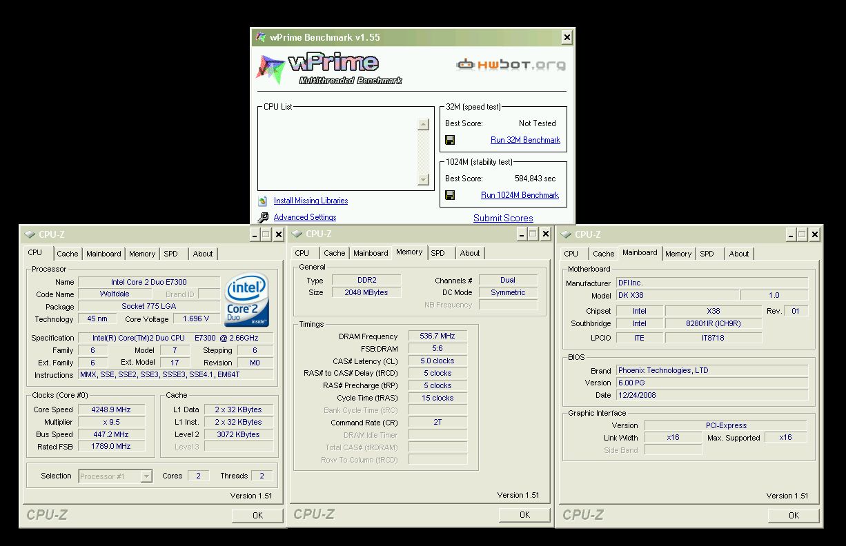
Task: Click the FSB:DRAM ratio value 5:6
Action: click(437, 349)
